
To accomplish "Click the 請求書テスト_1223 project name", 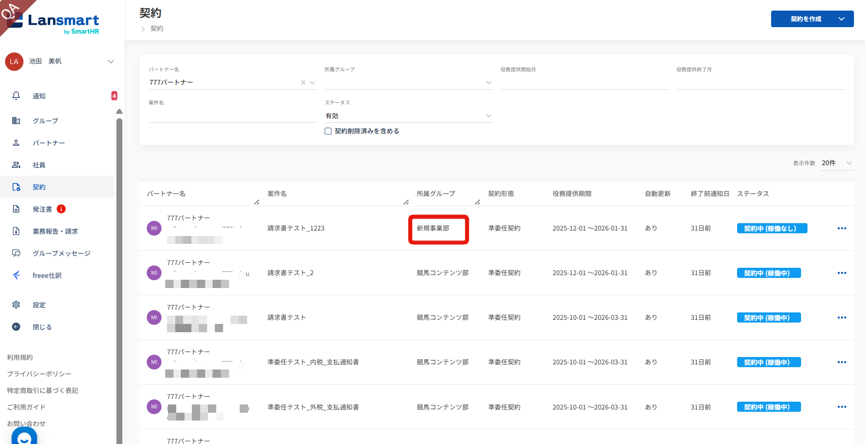I will 296,228.
